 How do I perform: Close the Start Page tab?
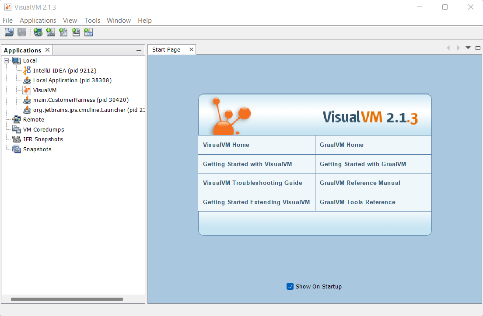[x=191, y=49]
